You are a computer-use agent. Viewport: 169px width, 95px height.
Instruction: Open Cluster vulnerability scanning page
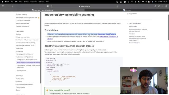pyautogui.click(x=25, y=43)
